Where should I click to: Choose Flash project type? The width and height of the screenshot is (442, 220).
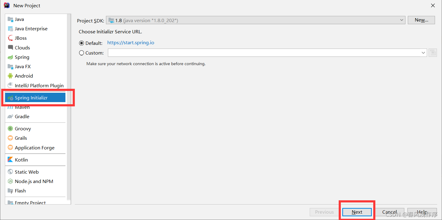(x=35, y=191)
